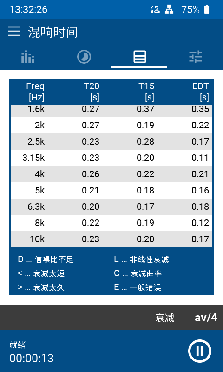Open the hamburger navigation menu

14,32
